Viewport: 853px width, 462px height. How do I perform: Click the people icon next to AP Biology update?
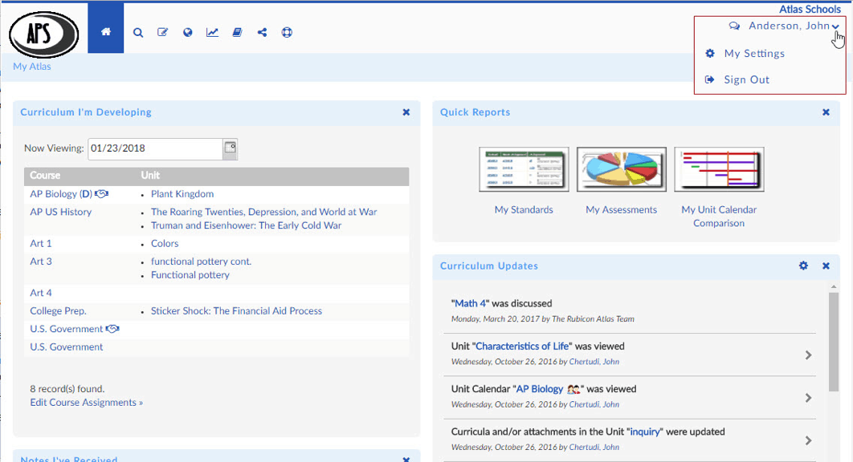573,389
